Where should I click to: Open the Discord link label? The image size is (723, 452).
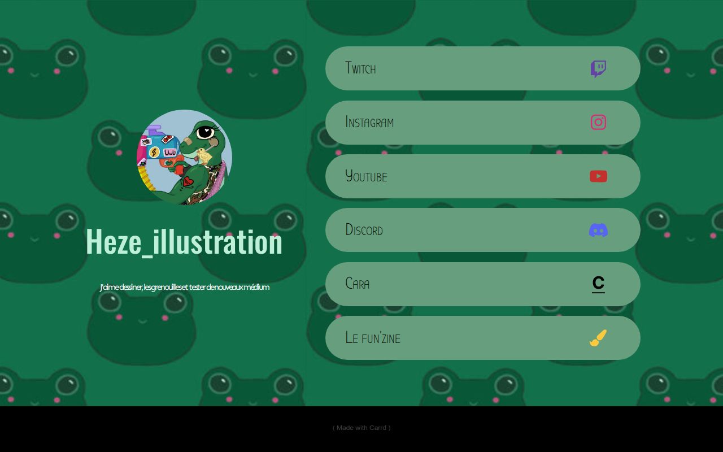(x=364, y=230)
